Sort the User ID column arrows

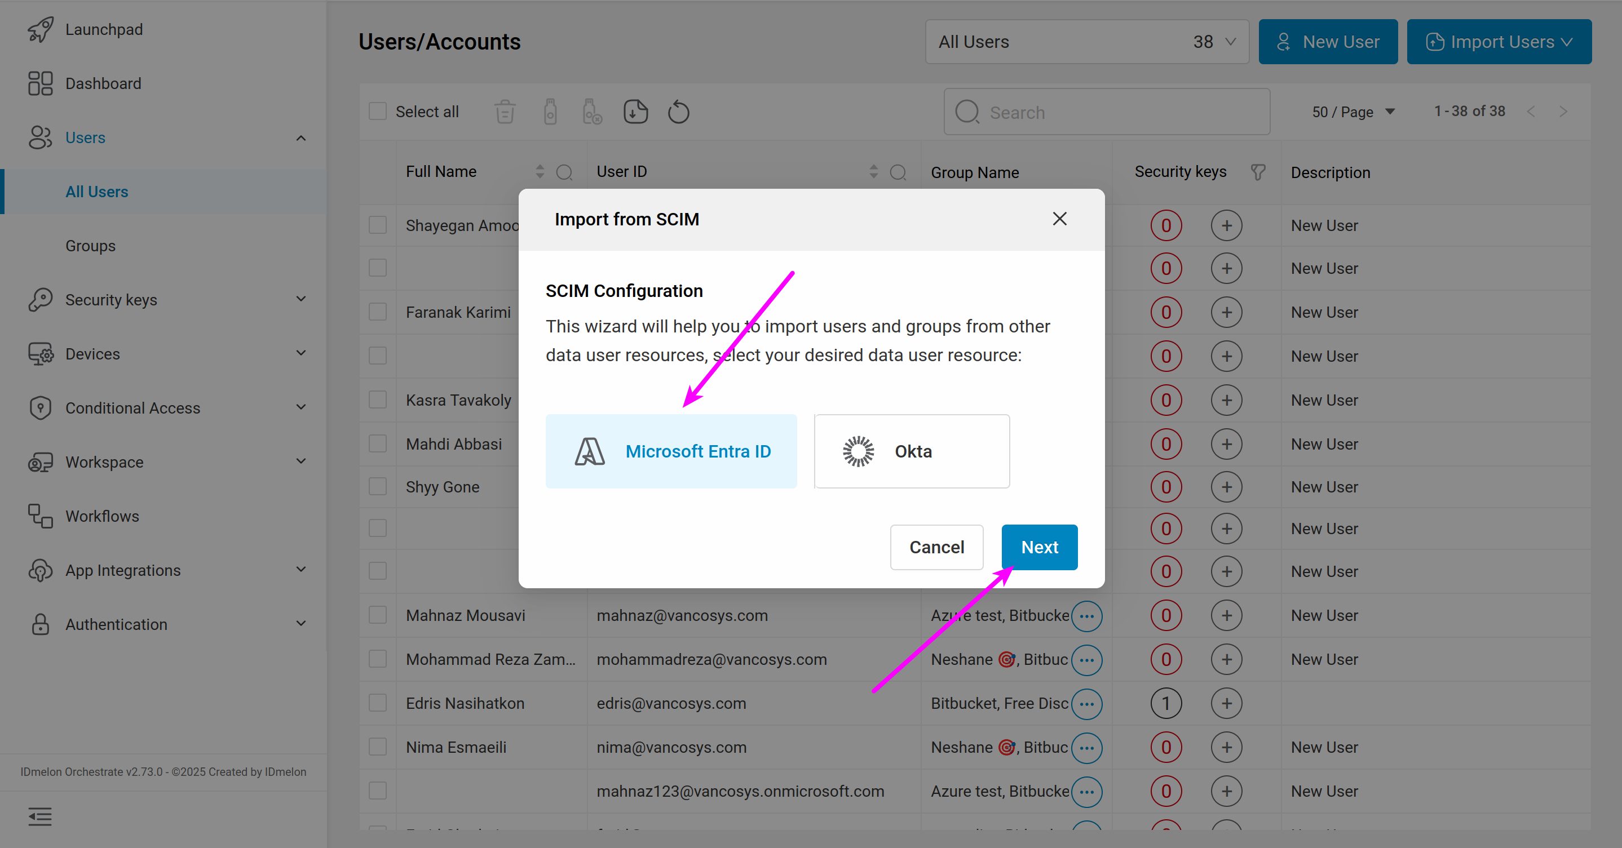tap(873, 172)
